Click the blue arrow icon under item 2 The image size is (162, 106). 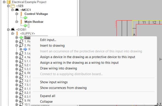click(25, 49)
